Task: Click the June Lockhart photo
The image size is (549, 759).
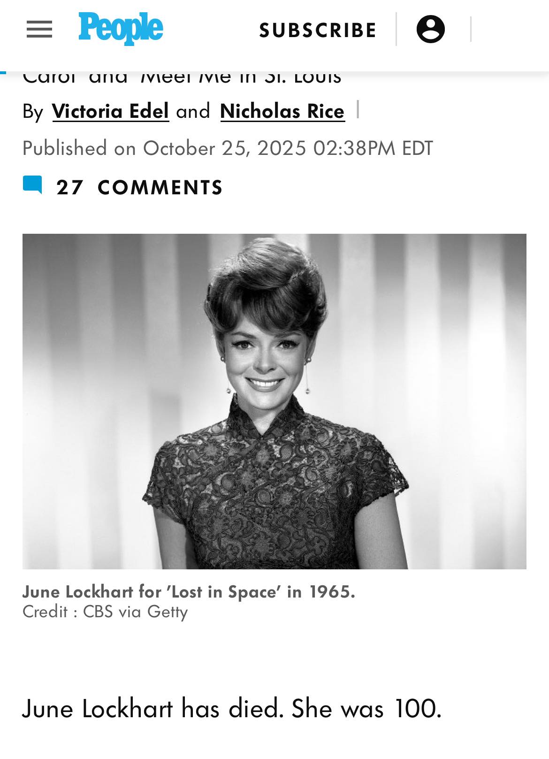Action: (x=274, y=401)
